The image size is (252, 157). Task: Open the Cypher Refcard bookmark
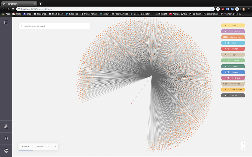point(89,14)
